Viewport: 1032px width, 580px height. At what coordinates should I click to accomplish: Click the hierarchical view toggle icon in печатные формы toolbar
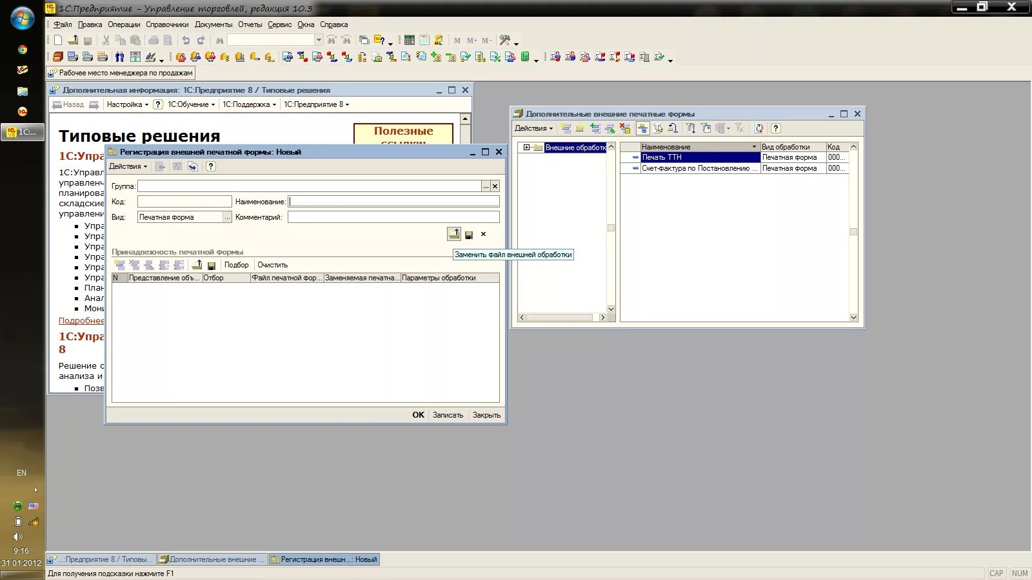pos(642,128)
